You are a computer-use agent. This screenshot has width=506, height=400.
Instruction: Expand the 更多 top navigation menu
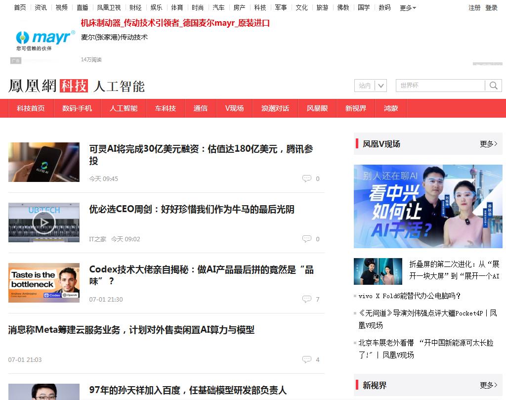tap(408, 8)
